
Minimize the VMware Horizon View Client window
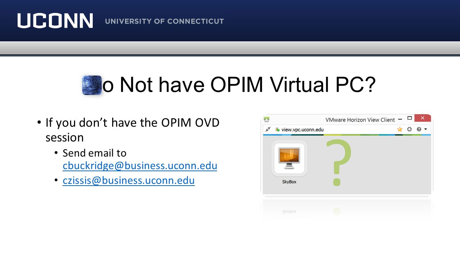(399, 118)
